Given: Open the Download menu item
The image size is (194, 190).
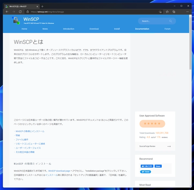Looking at the screenshot, I should (94, 29).
